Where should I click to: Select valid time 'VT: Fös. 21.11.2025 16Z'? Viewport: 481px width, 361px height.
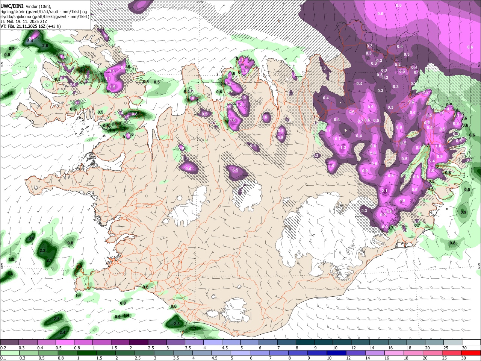(23, 26)
